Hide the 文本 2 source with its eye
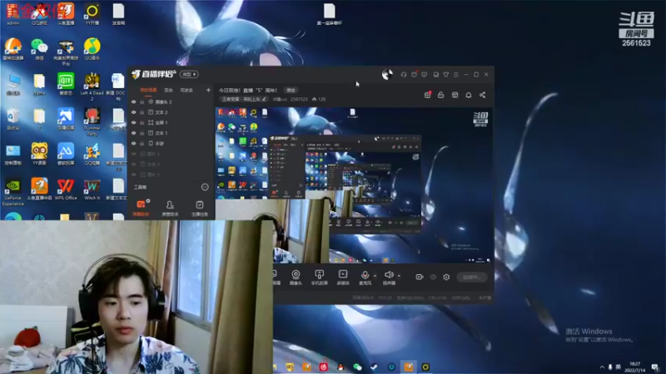The height and width of the screenshot is (374, 666). [134, 112]
